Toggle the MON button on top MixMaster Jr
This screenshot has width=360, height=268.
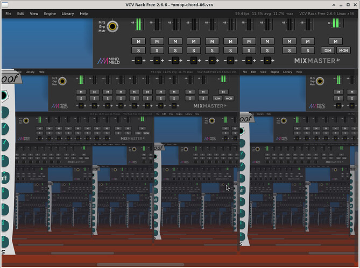pyautogui.click(x=343, y=50)
